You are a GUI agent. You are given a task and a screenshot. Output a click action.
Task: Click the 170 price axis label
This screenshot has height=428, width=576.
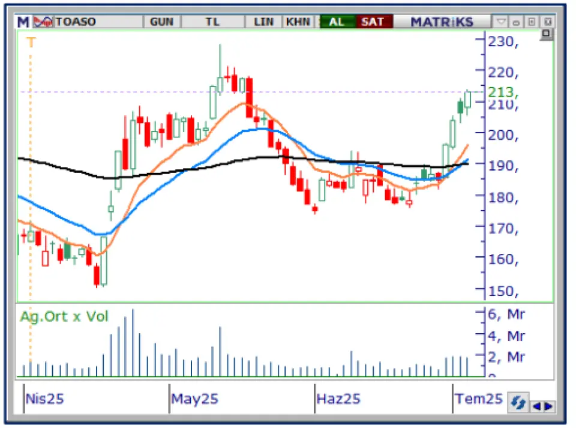tap(503, 229)
